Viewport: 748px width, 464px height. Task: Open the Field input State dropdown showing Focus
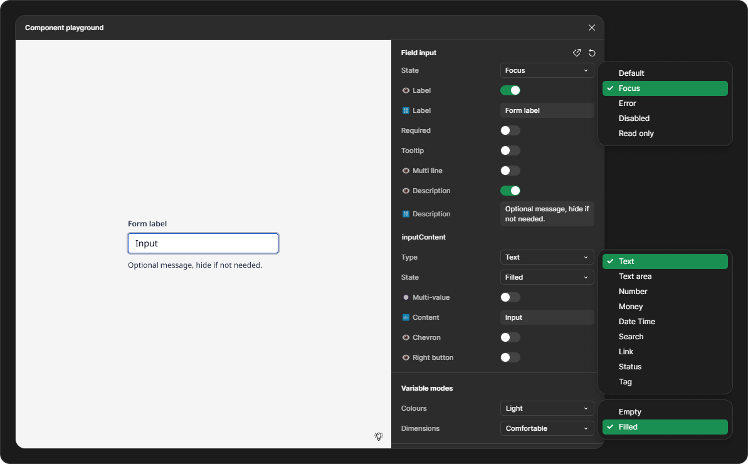(x=547, y=71)
